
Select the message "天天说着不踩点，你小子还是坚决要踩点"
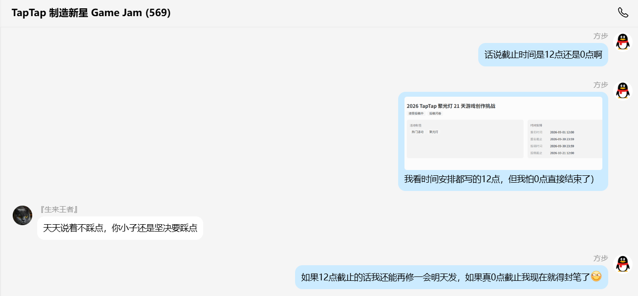[120, 228]
